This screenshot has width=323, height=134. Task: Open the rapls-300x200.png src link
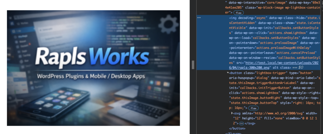click(274, 65)
